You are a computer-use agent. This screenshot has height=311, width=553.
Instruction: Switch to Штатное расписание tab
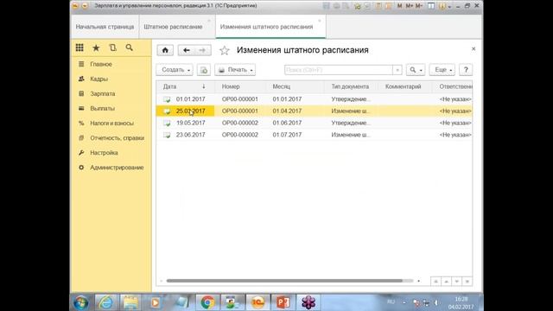(173, 27)
